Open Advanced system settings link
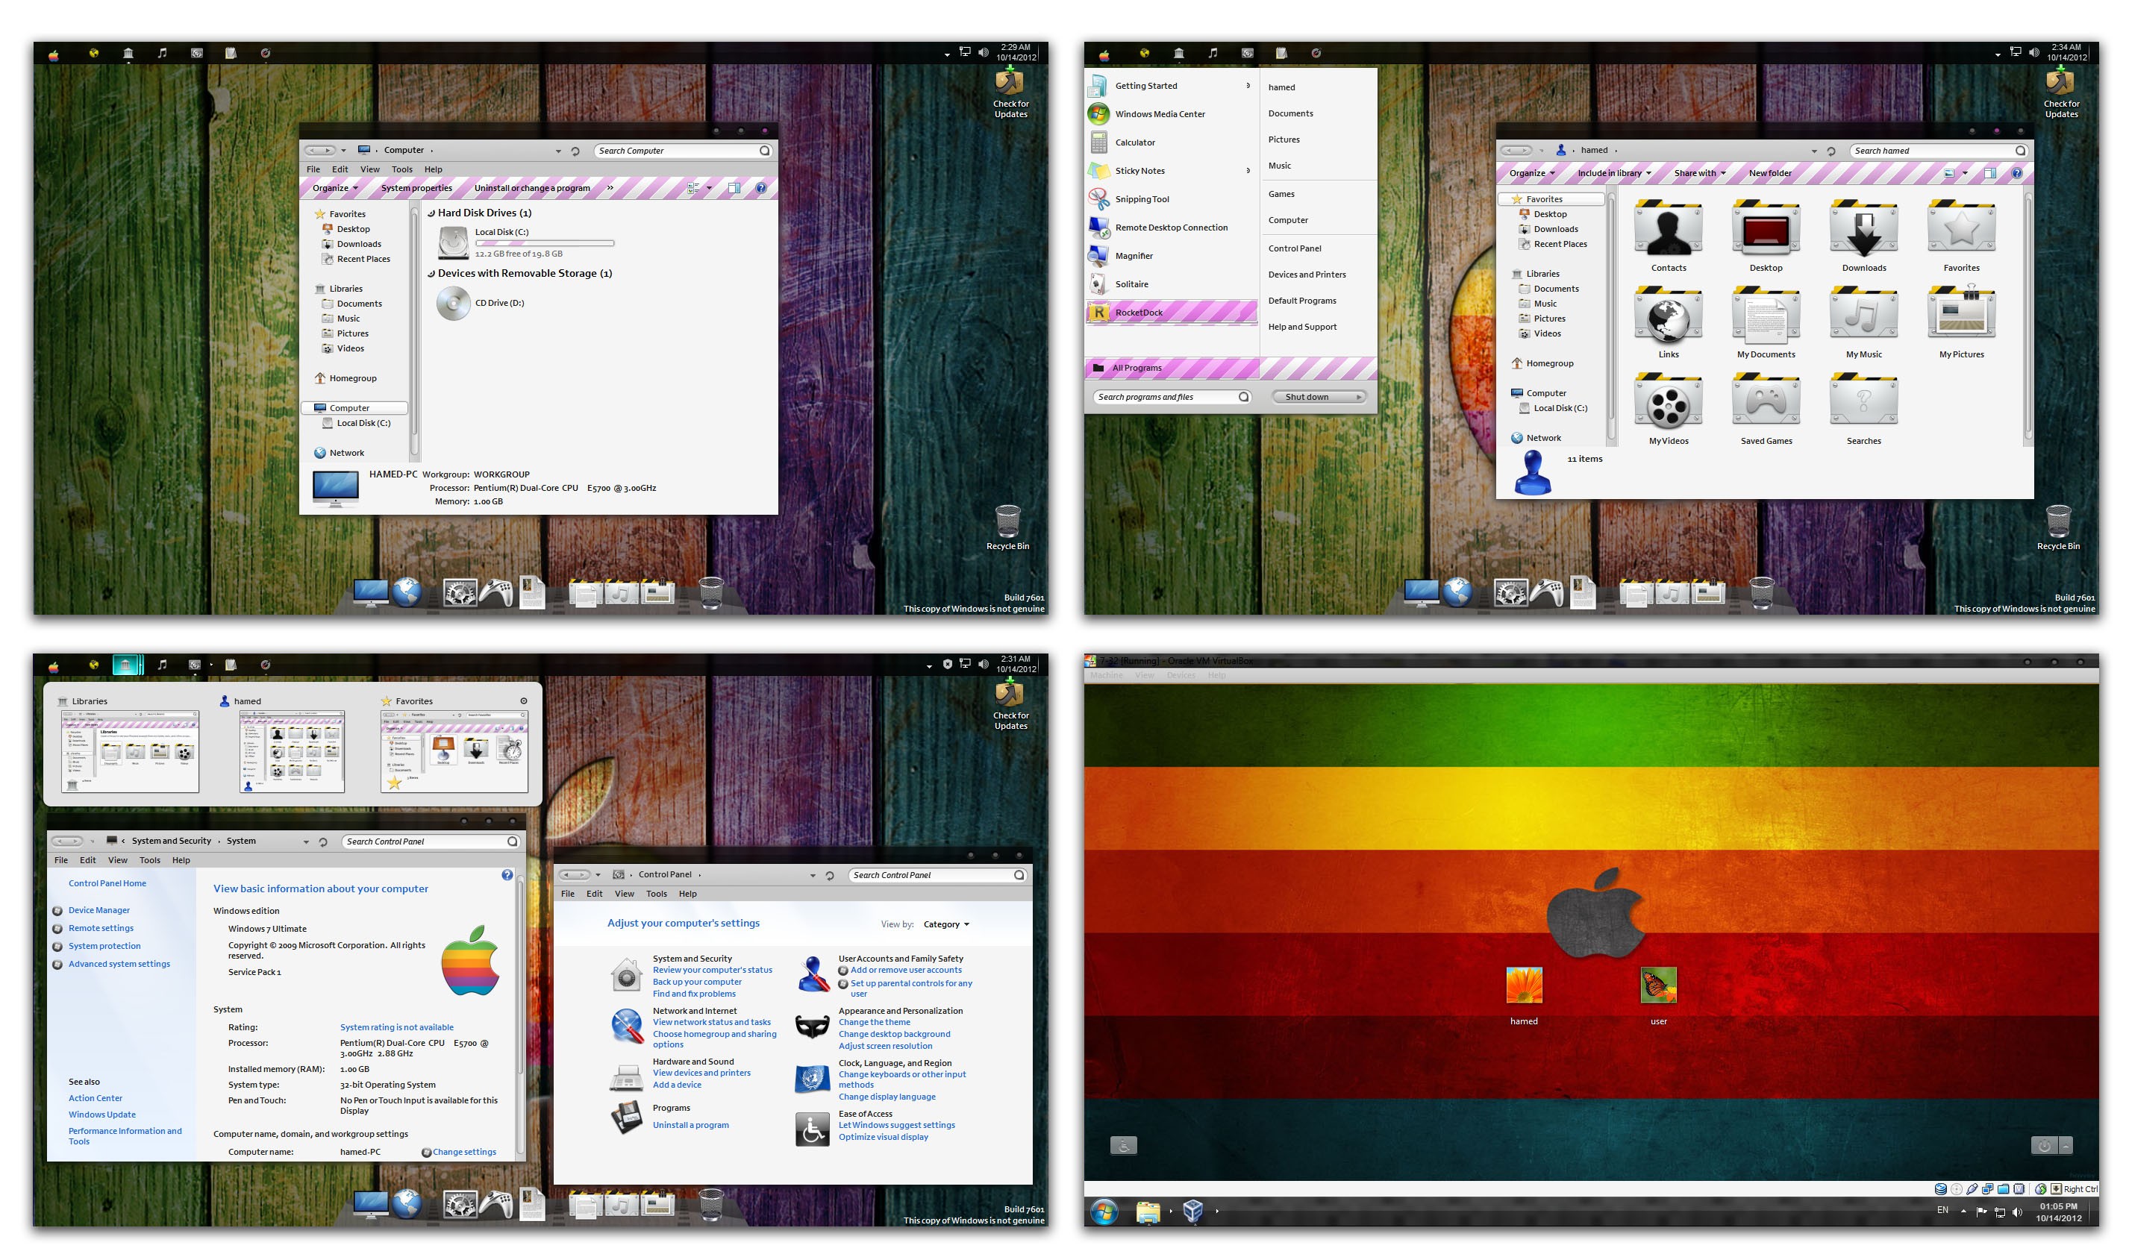Screen dimensions: 2129x1260 pos(119,964)
